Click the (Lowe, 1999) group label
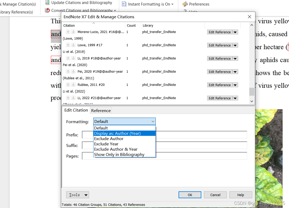Screen dimensions: 289x208 click(x=73, y=38)
